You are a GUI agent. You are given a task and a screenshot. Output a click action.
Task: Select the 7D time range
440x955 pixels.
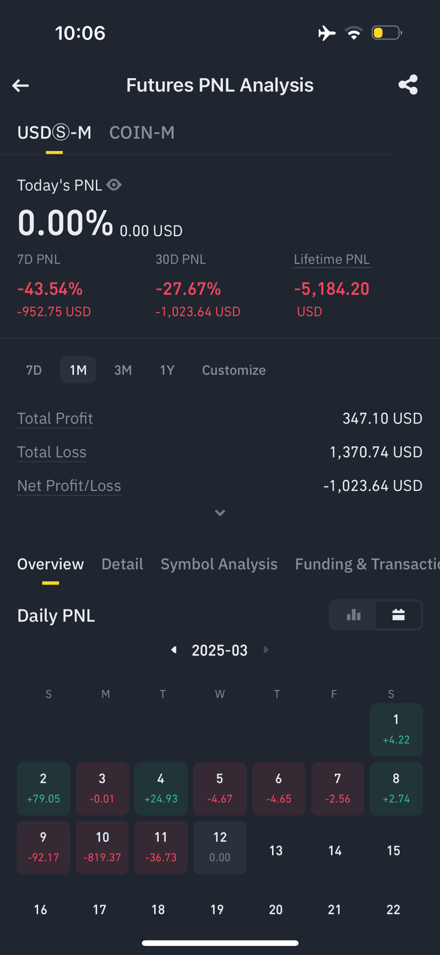pos(34,370)
